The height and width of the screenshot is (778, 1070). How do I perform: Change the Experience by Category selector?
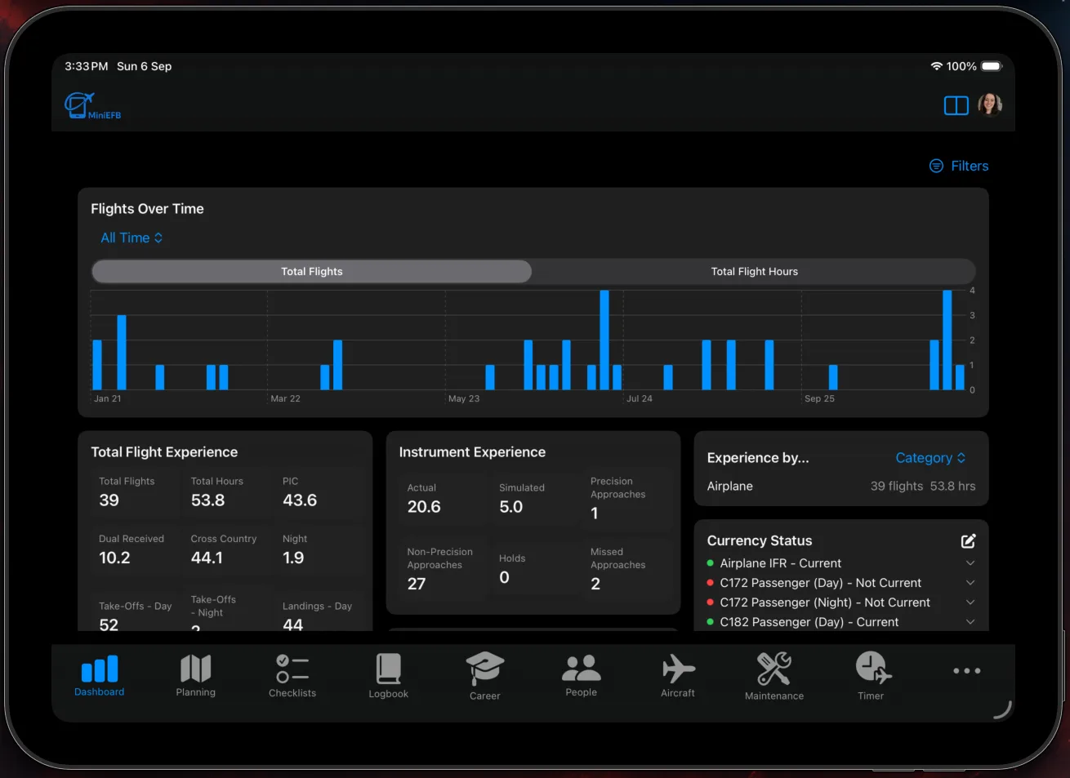click(x=930, y=458)
